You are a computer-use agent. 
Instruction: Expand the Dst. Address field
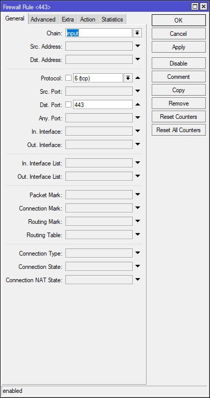tap(137, 59)
